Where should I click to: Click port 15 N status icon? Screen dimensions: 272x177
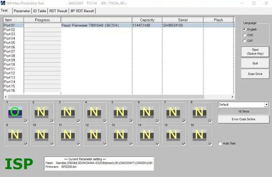[173, 135]
